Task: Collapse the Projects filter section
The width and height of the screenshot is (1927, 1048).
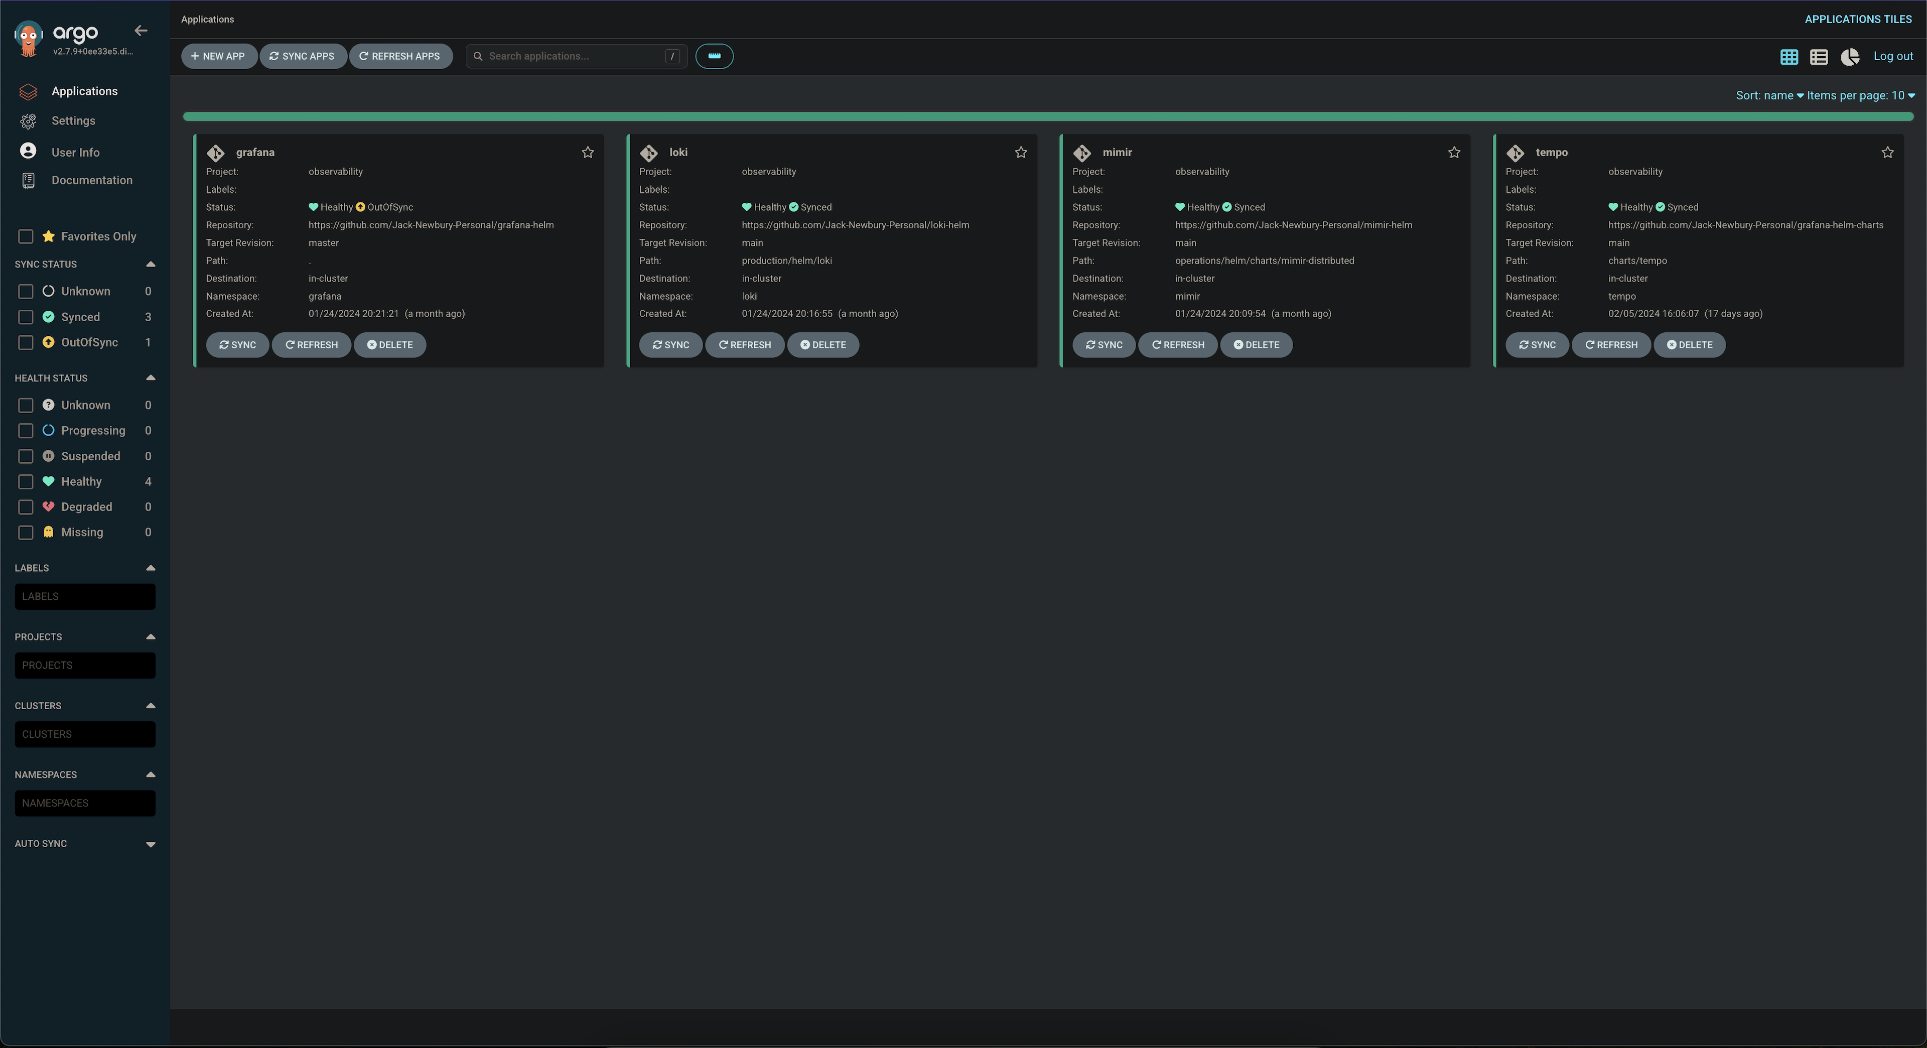Action: (151, 636)
